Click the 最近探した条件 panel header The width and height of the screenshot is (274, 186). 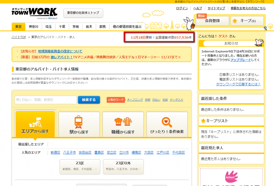coord(231,98)
